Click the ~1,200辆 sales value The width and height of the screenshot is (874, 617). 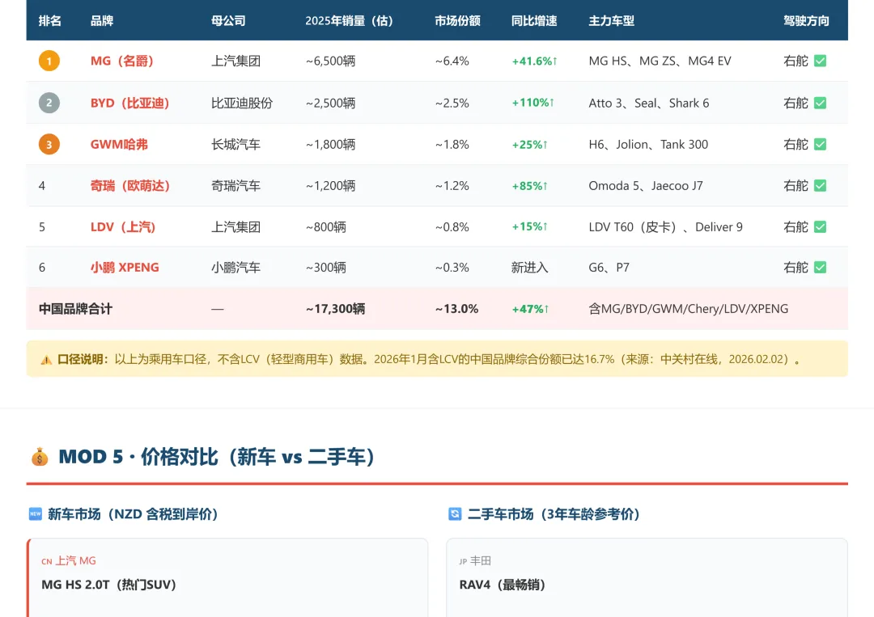point(330,186)
